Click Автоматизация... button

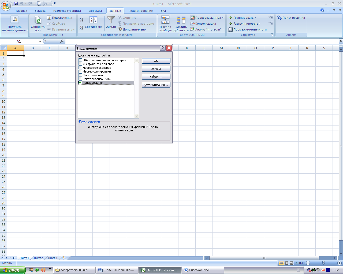[x=156, y=85]
